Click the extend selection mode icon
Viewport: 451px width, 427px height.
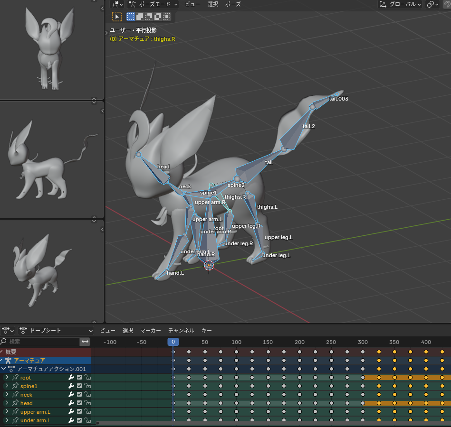click(140, 17)
